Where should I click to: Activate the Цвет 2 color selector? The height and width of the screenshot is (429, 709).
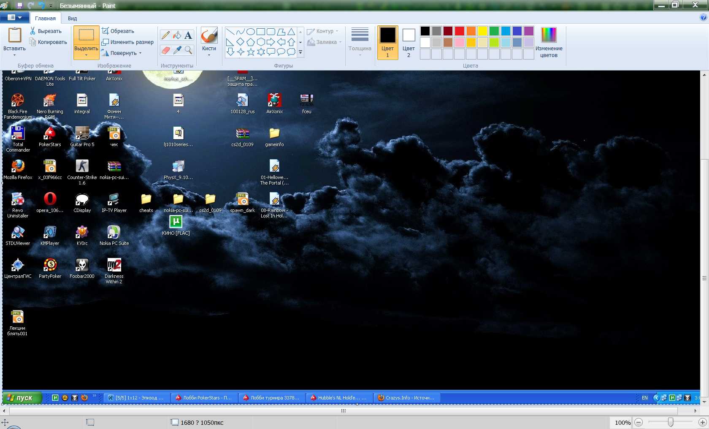409,42
